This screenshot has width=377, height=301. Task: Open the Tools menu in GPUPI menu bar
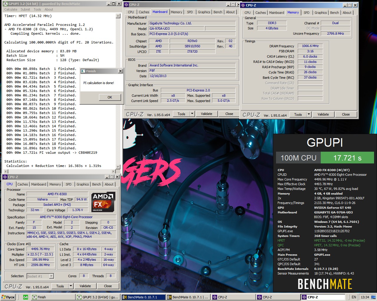tap(37, 9)
